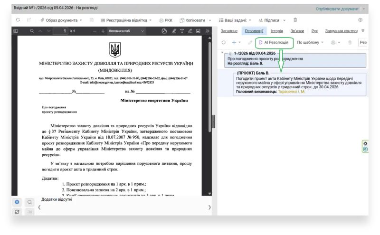Zoom out with the minus icon
The width and height of the screenshot is (380, 235).
point(95,31)
